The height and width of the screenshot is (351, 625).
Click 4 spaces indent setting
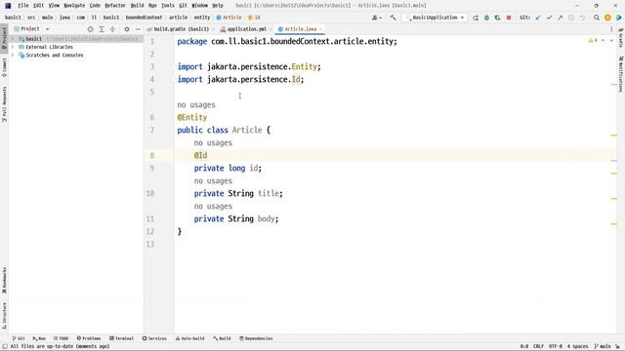click(577, 346)
